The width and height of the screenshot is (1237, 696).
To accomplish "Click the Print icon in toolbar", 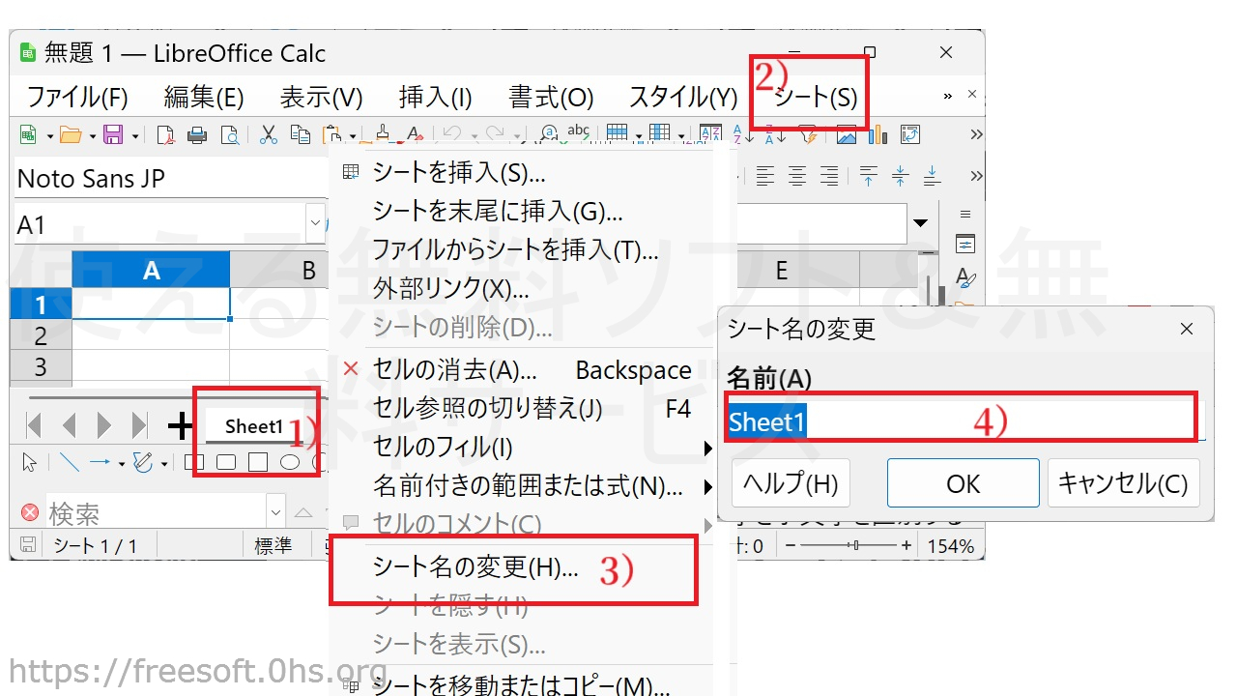I will 197,134.
